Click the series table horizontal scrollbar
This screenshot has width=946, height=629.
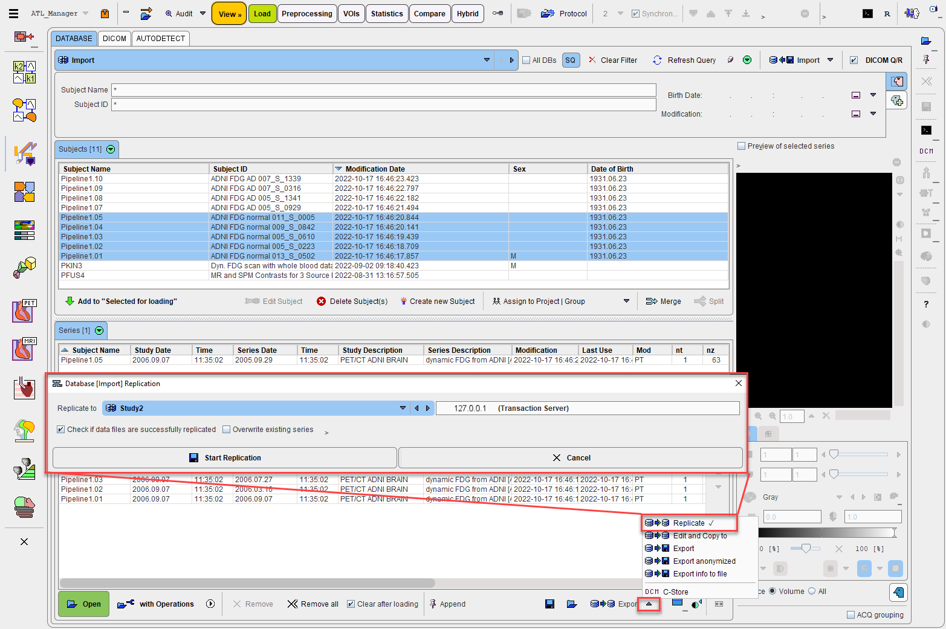tap(247, 583)
